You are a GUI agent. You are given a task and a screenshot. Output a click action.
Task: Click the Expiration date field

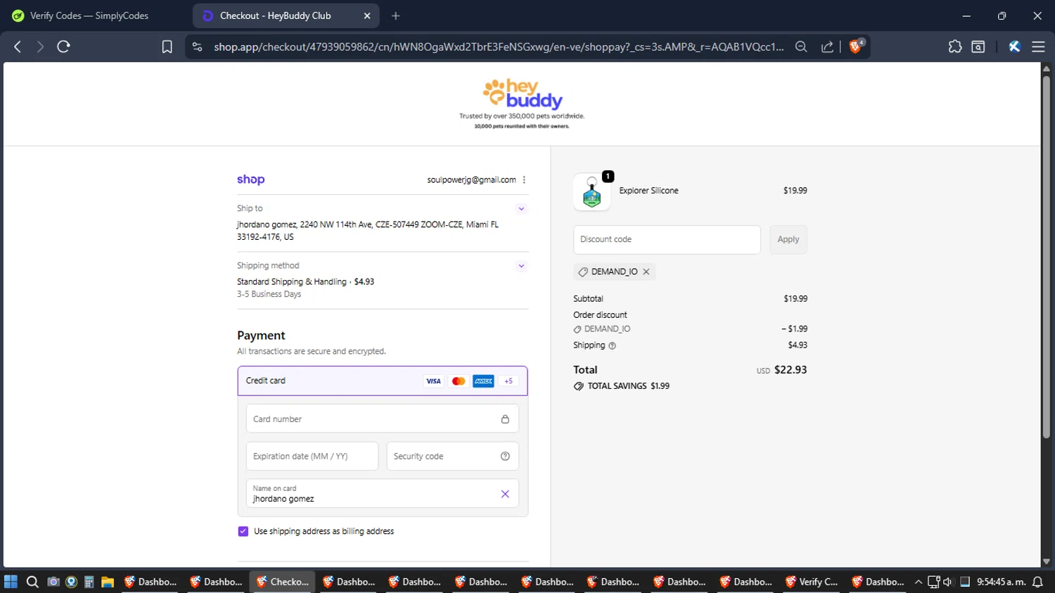tap(312, 457)
